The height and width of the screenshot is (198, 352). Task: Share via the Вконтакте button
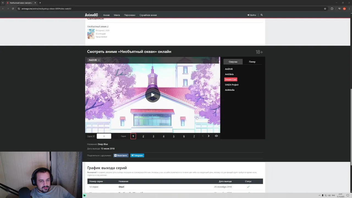(121, 155)
